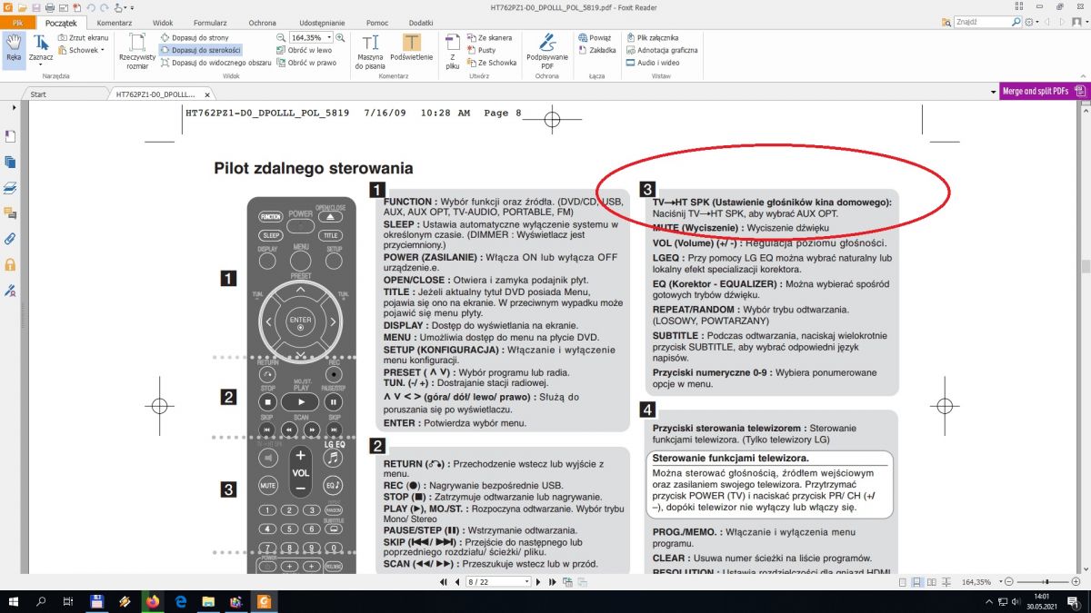Click the Znajdź search field
The width and height of the screenshot is (1091, 613).
tap(988, 21)
